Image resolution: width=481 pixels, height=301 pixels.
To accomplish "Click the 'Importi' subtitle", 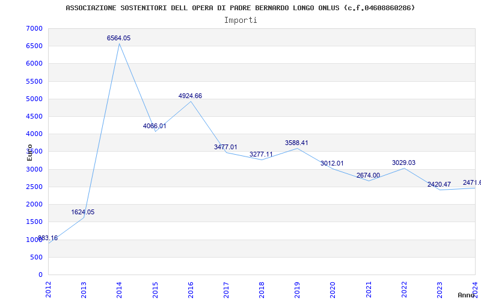I will [240, 20].
